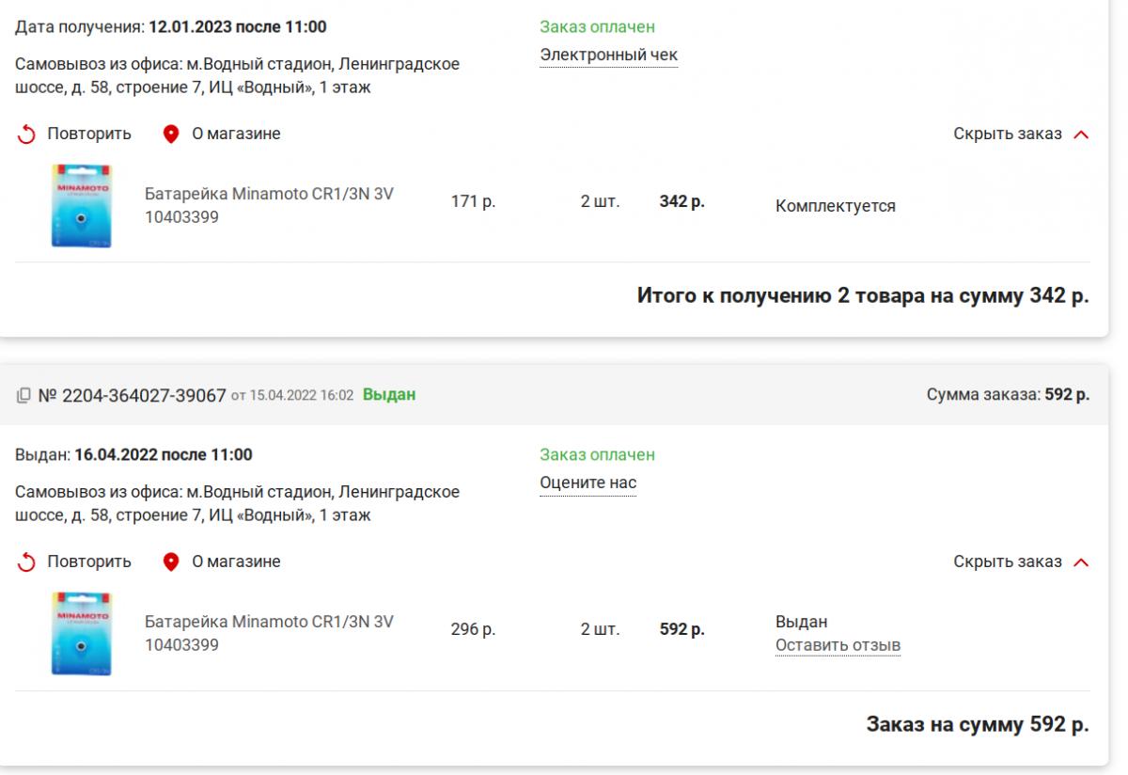Click the red location pin in the January 2023 order
The width and height of the screenshot is (1128, 775).
tap(170, 134)
